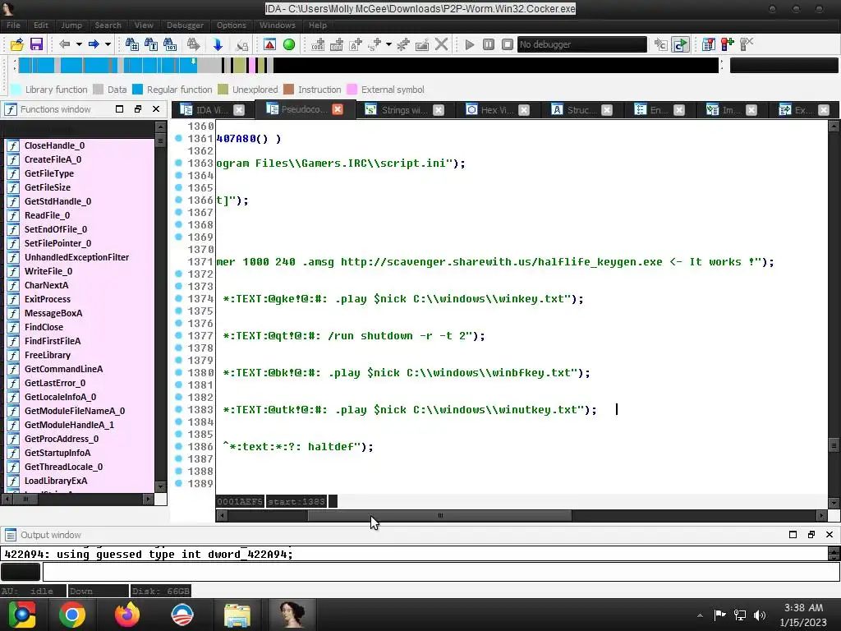The image size is (841, 631).
Task: Click the asterisk array icon
Action: (x=403, y=44)
